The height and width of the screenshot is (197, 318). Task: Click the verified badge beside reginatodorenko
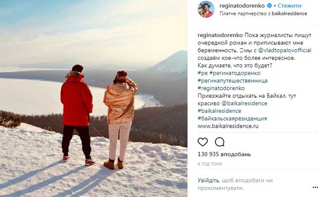pos(269,6)
